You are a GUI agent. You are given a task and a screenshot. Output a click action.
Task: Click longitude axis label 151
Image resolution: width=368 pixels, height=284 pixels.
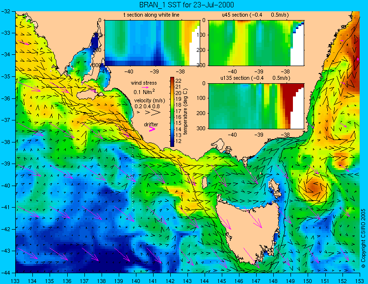pyautogui.click(x=325, y=281)
